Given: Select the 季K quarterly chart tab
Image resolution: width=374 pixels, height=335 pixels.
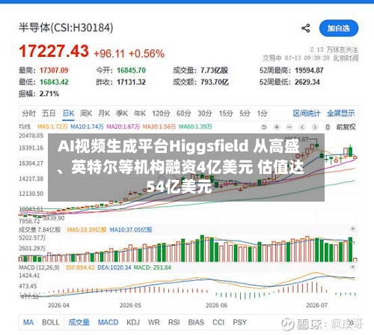Looking at the screenshot, I should 122,113.
